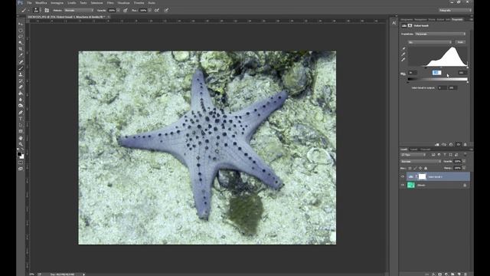The height and width of the screenshot is (276, 490).
Task: Pick the black point eyedropper in Properties
Action: (403, 48)
